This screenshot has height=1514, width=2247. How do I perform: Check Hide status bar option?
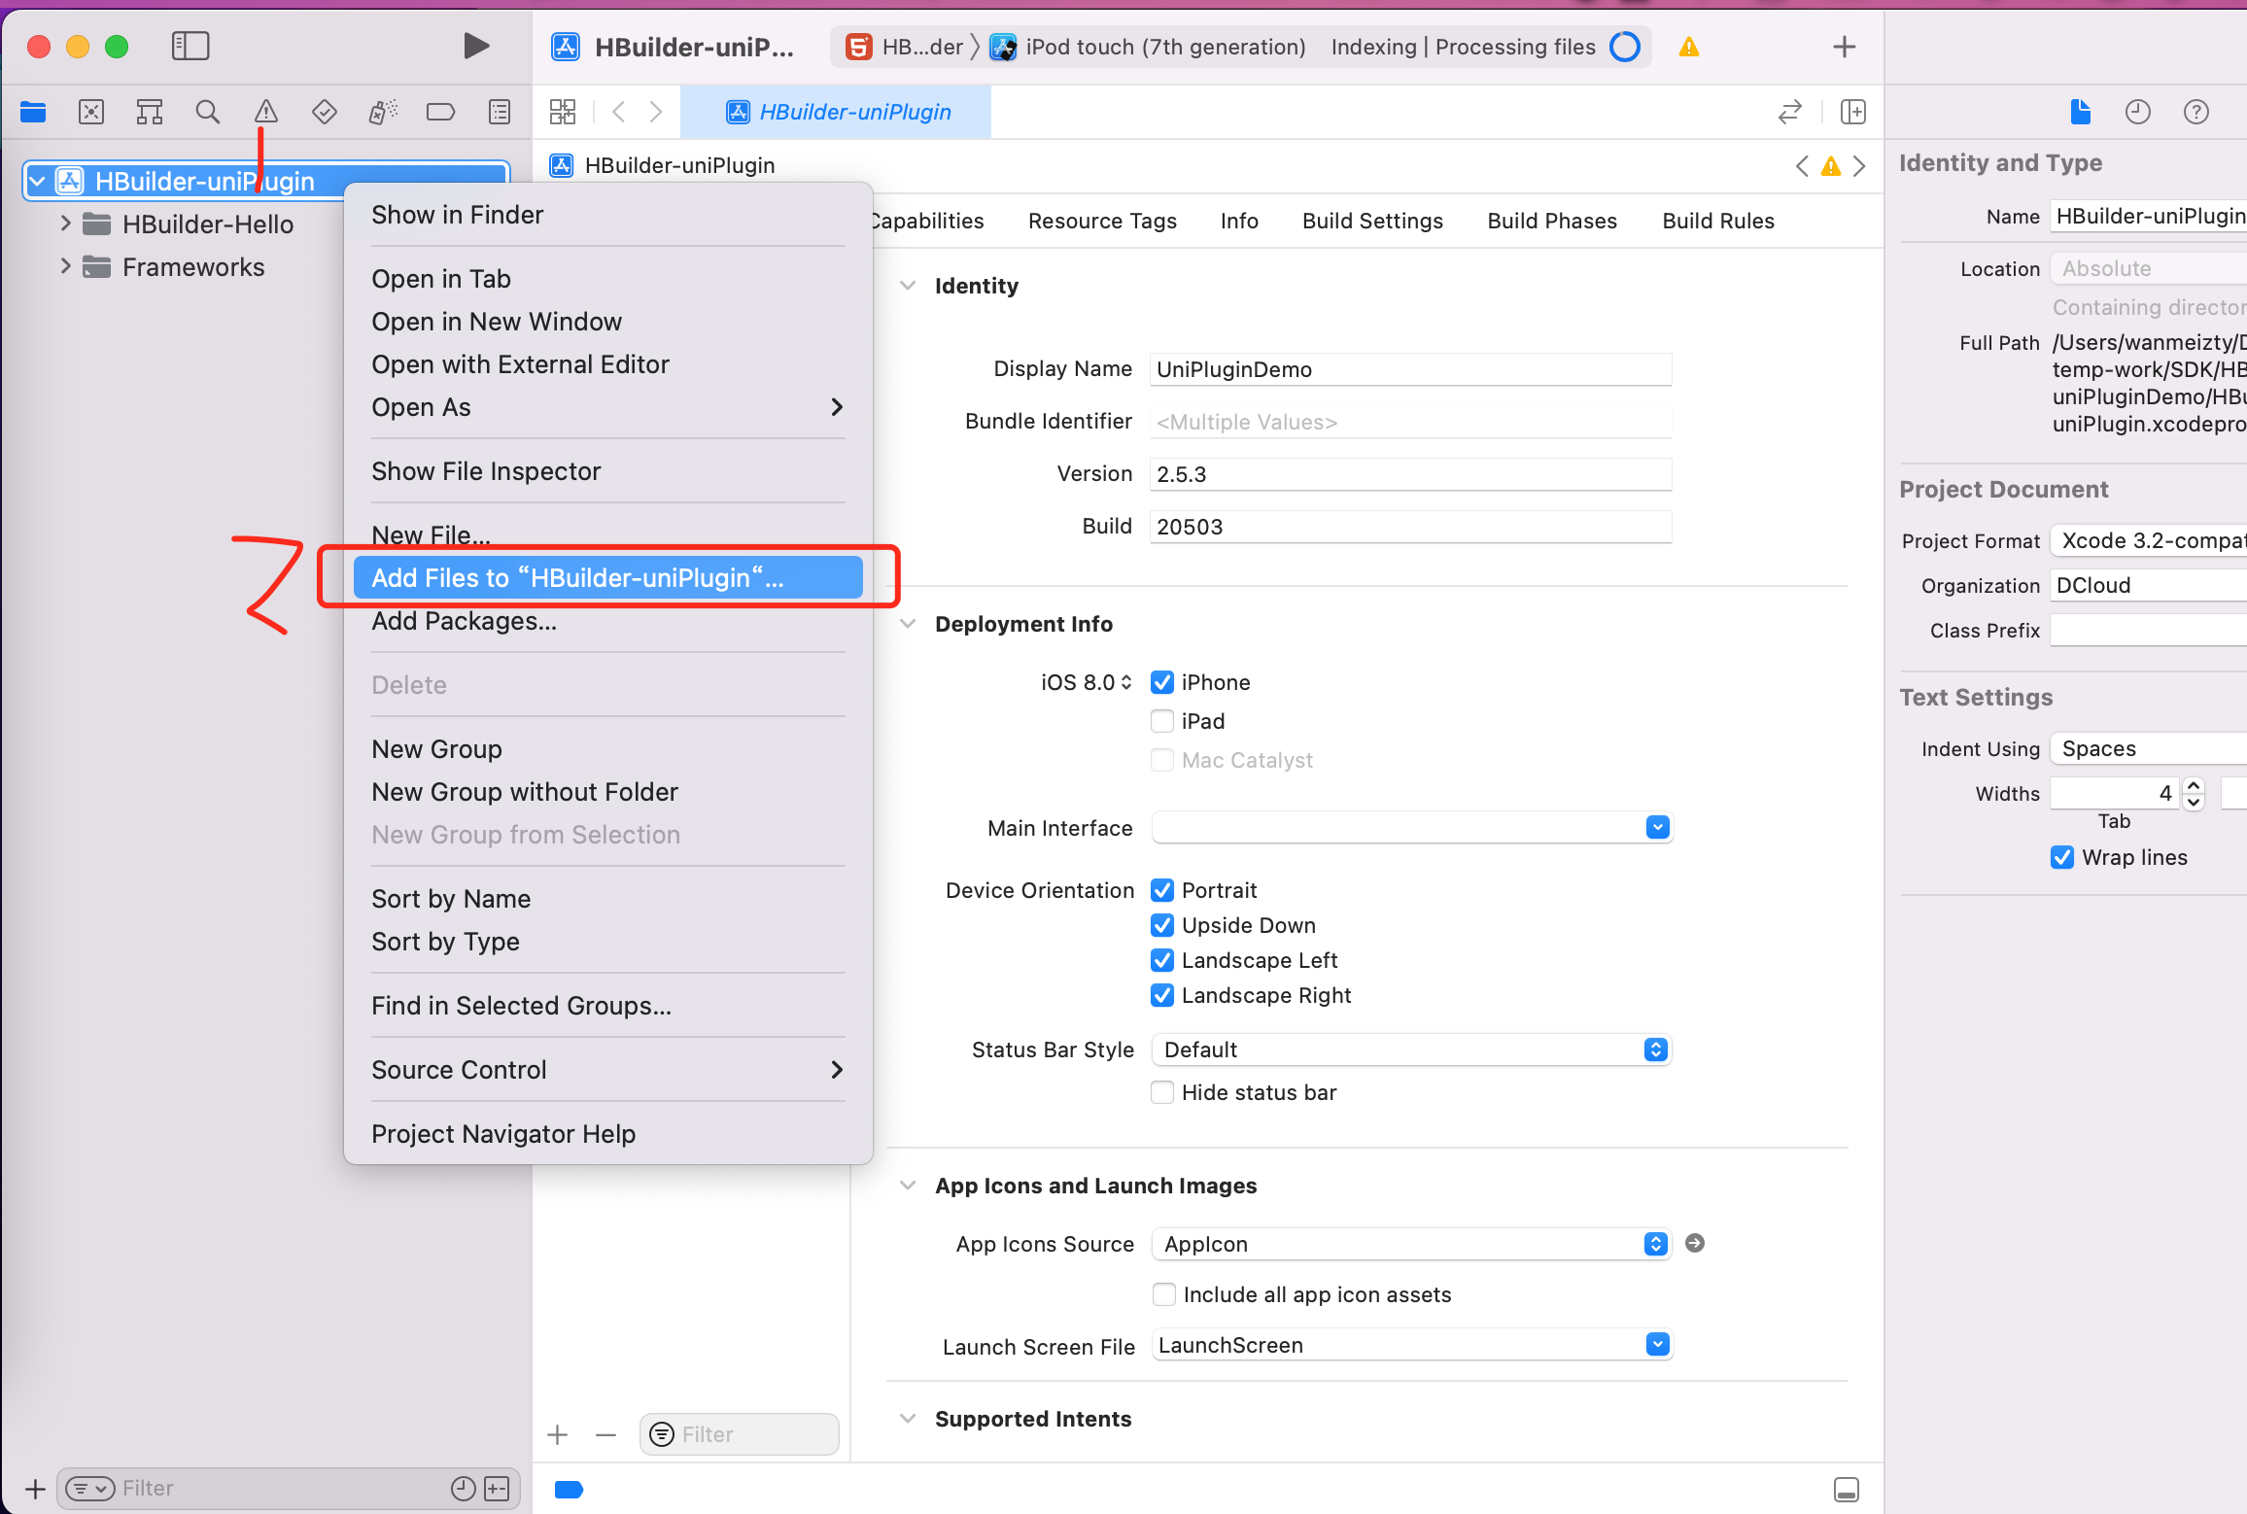click(x=1162, y=1092)
